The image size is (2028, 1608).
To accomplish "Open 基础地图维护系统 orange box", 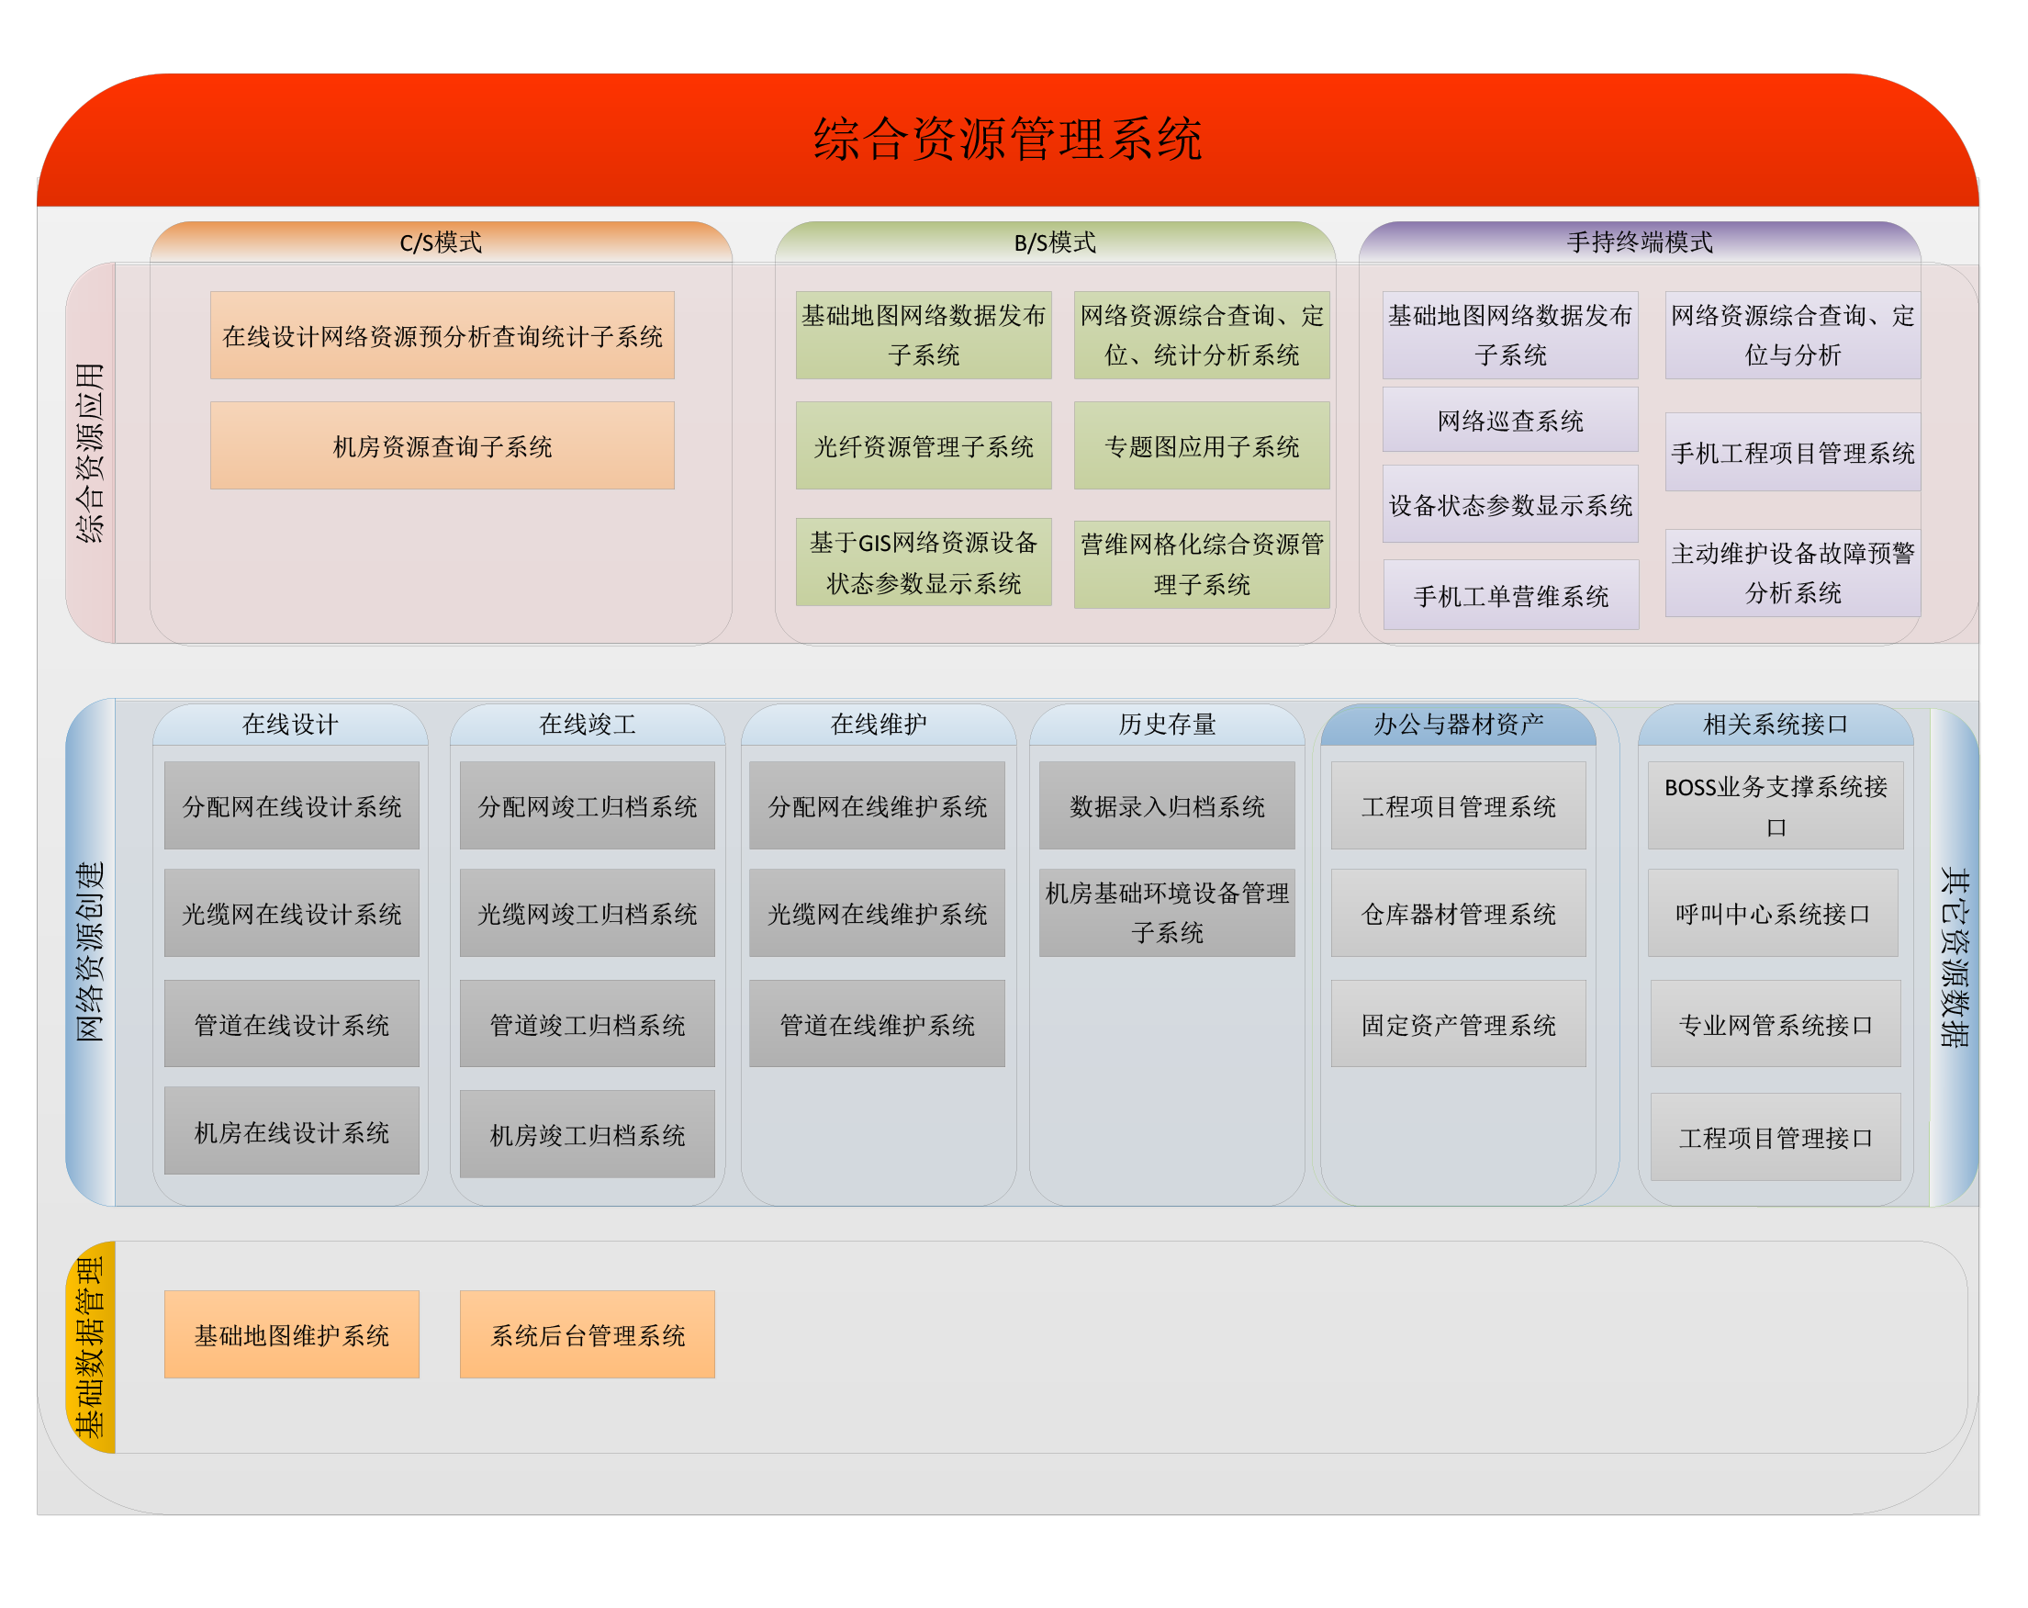I will (x=292, y=1334).
